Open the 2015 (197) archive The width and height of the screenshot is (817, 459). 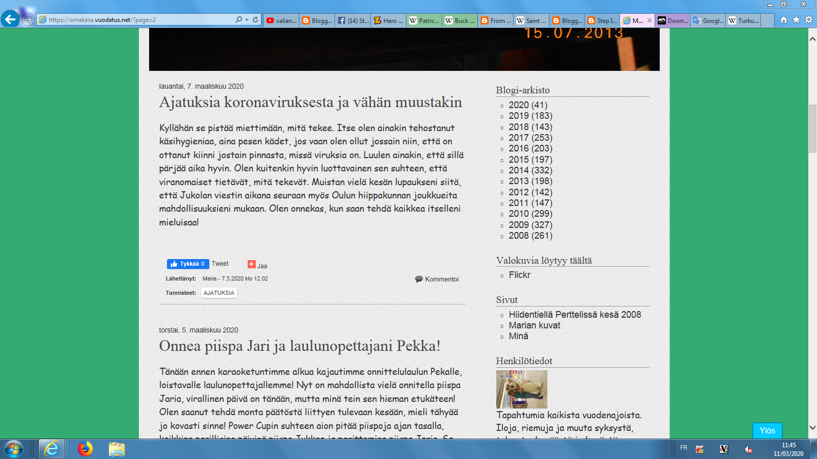[x=531, y=160]
